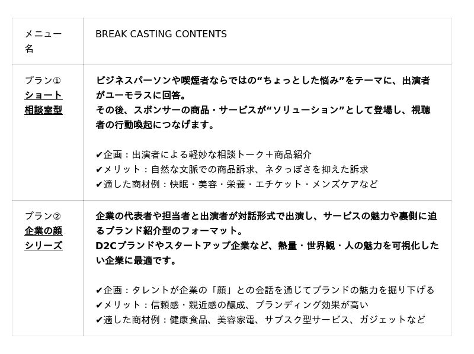The height and width of the screenshot is (354, 474).
Task: Click the プラン① label
Action: pyautogui.click(x=43, y=81)
